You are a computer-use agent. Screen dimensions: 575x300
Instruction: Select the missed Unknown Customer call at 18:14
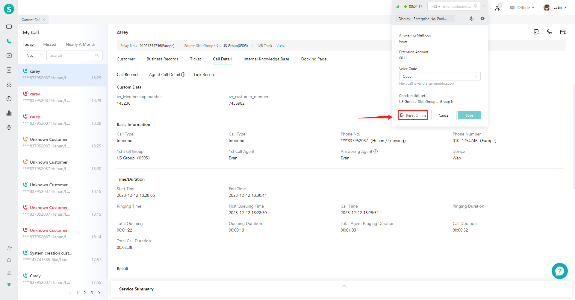pos(62,234)
